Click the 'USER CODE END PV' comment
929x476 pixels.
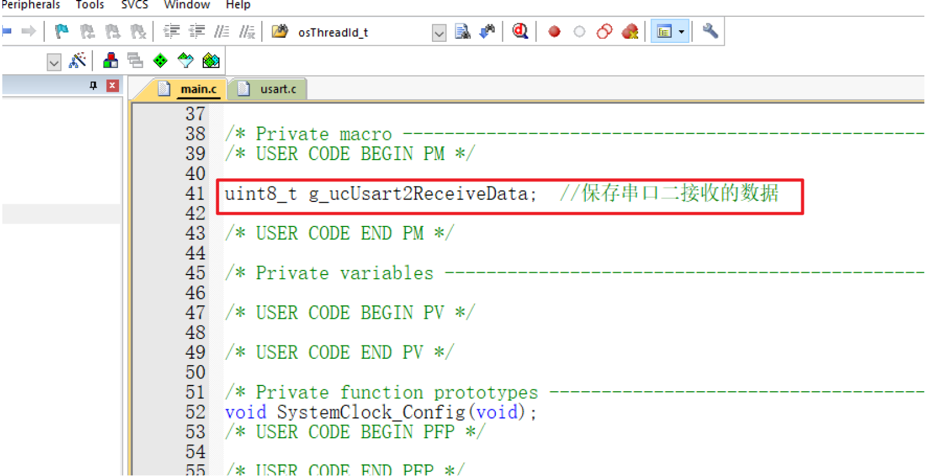tap(340, 352)
